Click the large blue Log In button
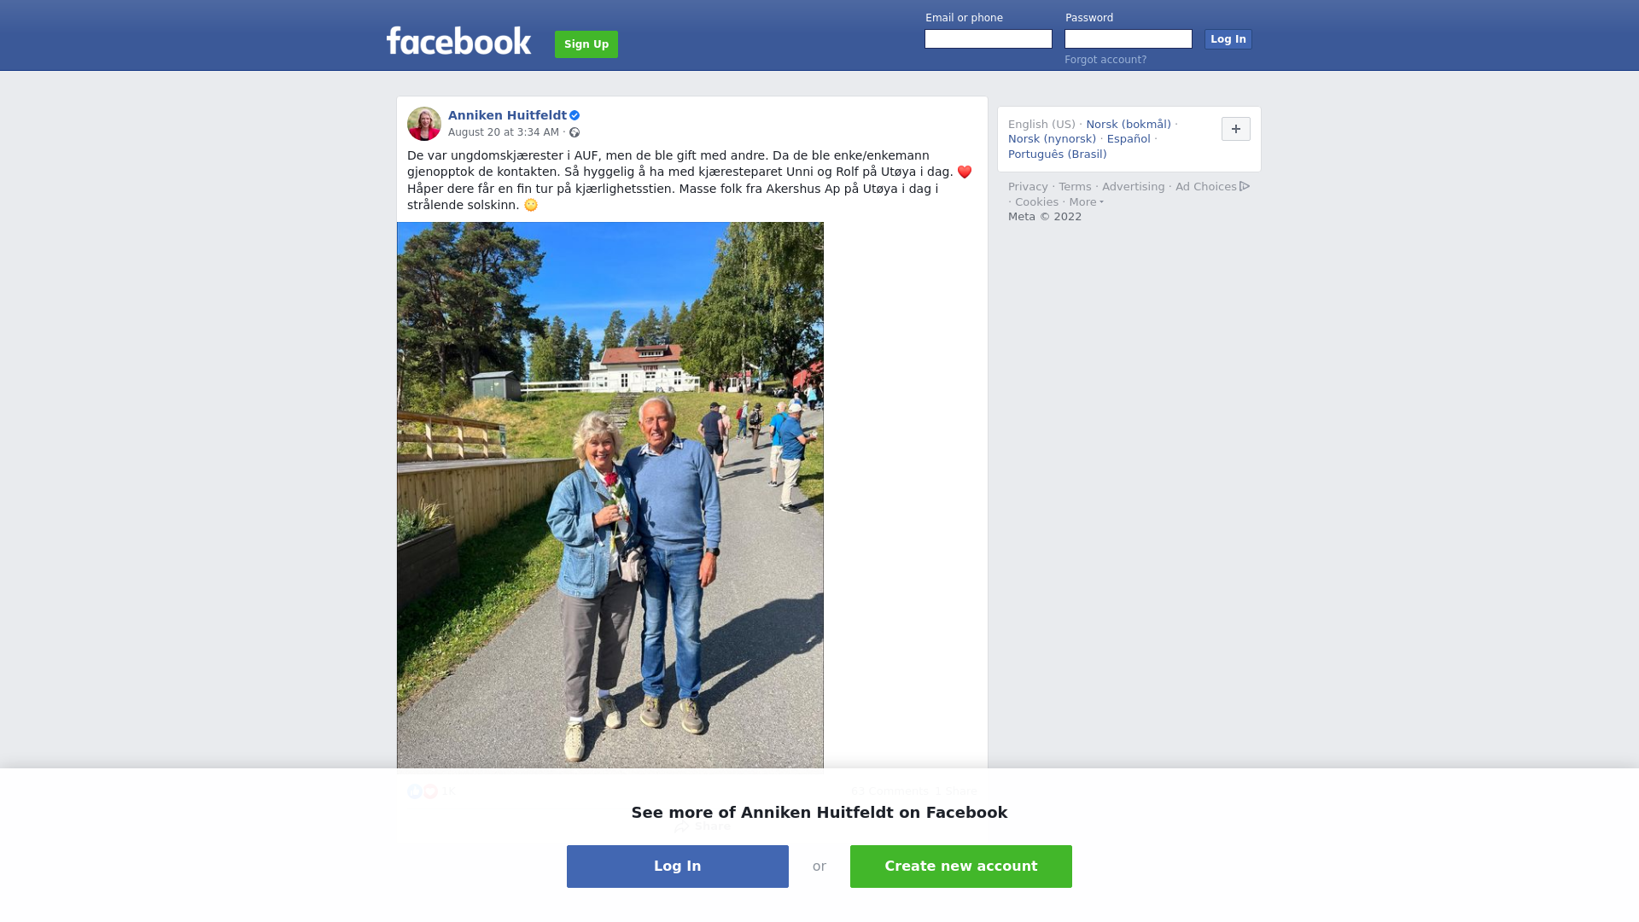This screenshot has height=922, width=1639. pos(678,867)
